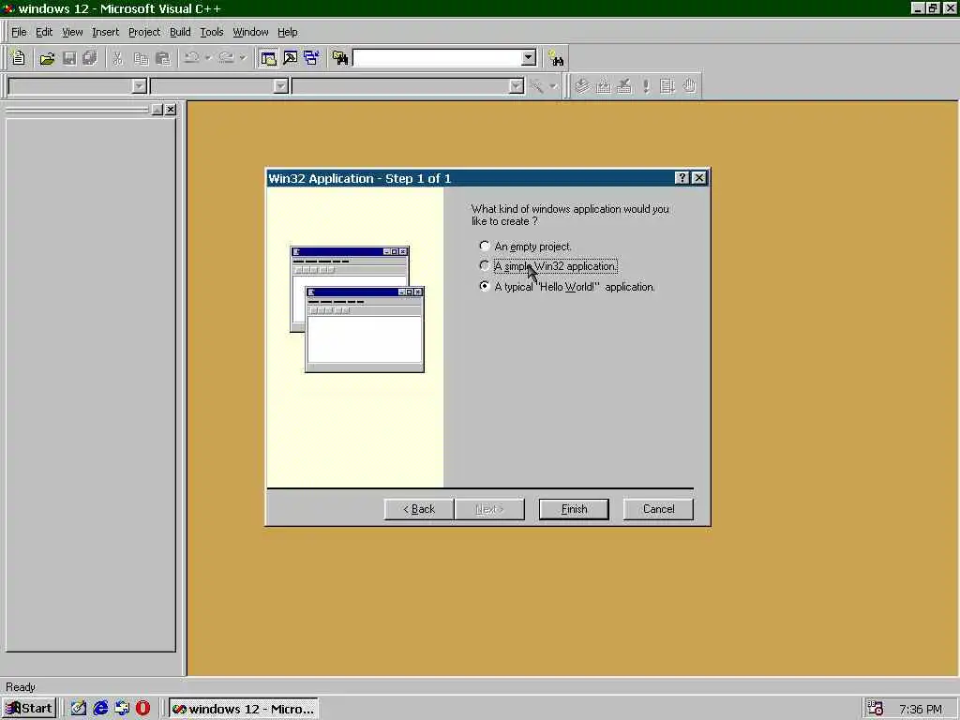Viewport: 960px width, 720px height.
Task: Click the Windows Start button
Action: (x=29, y=709)
